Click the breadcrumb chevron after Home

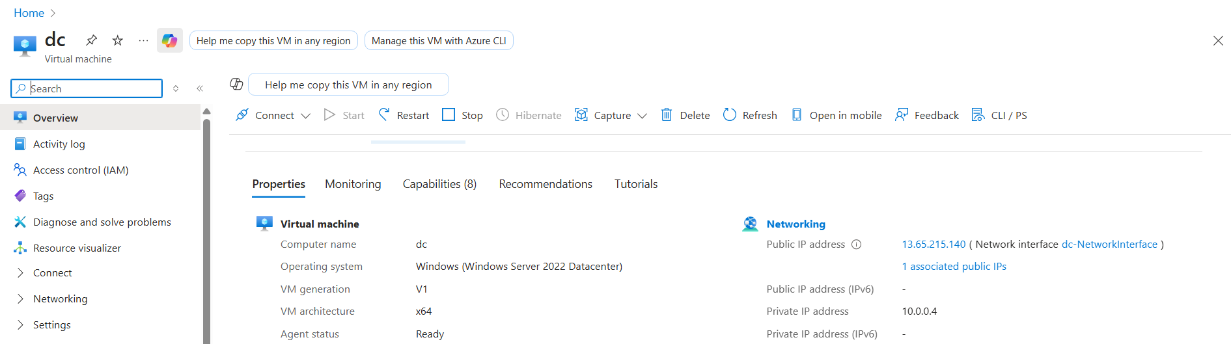53,13
